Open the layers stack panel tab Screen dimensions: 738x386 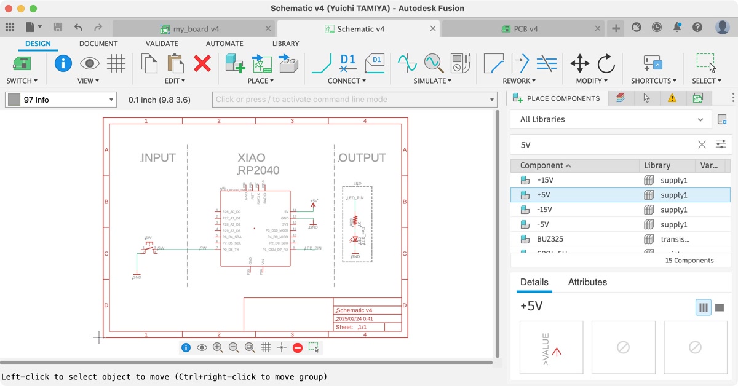(621, 98)
